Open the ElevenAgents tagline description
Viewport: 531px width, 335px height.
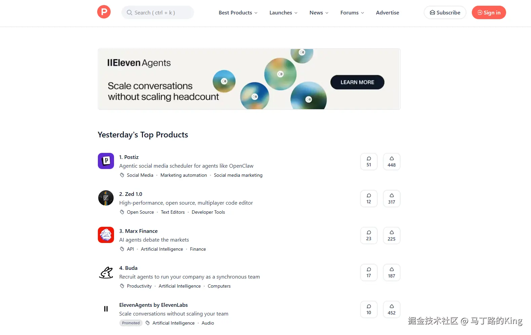click(174, 313)
